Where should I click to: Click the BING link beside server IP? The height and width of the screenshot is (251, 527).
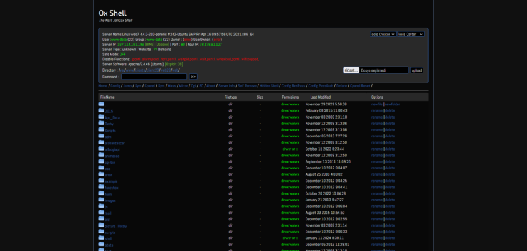tap(149, 45)
